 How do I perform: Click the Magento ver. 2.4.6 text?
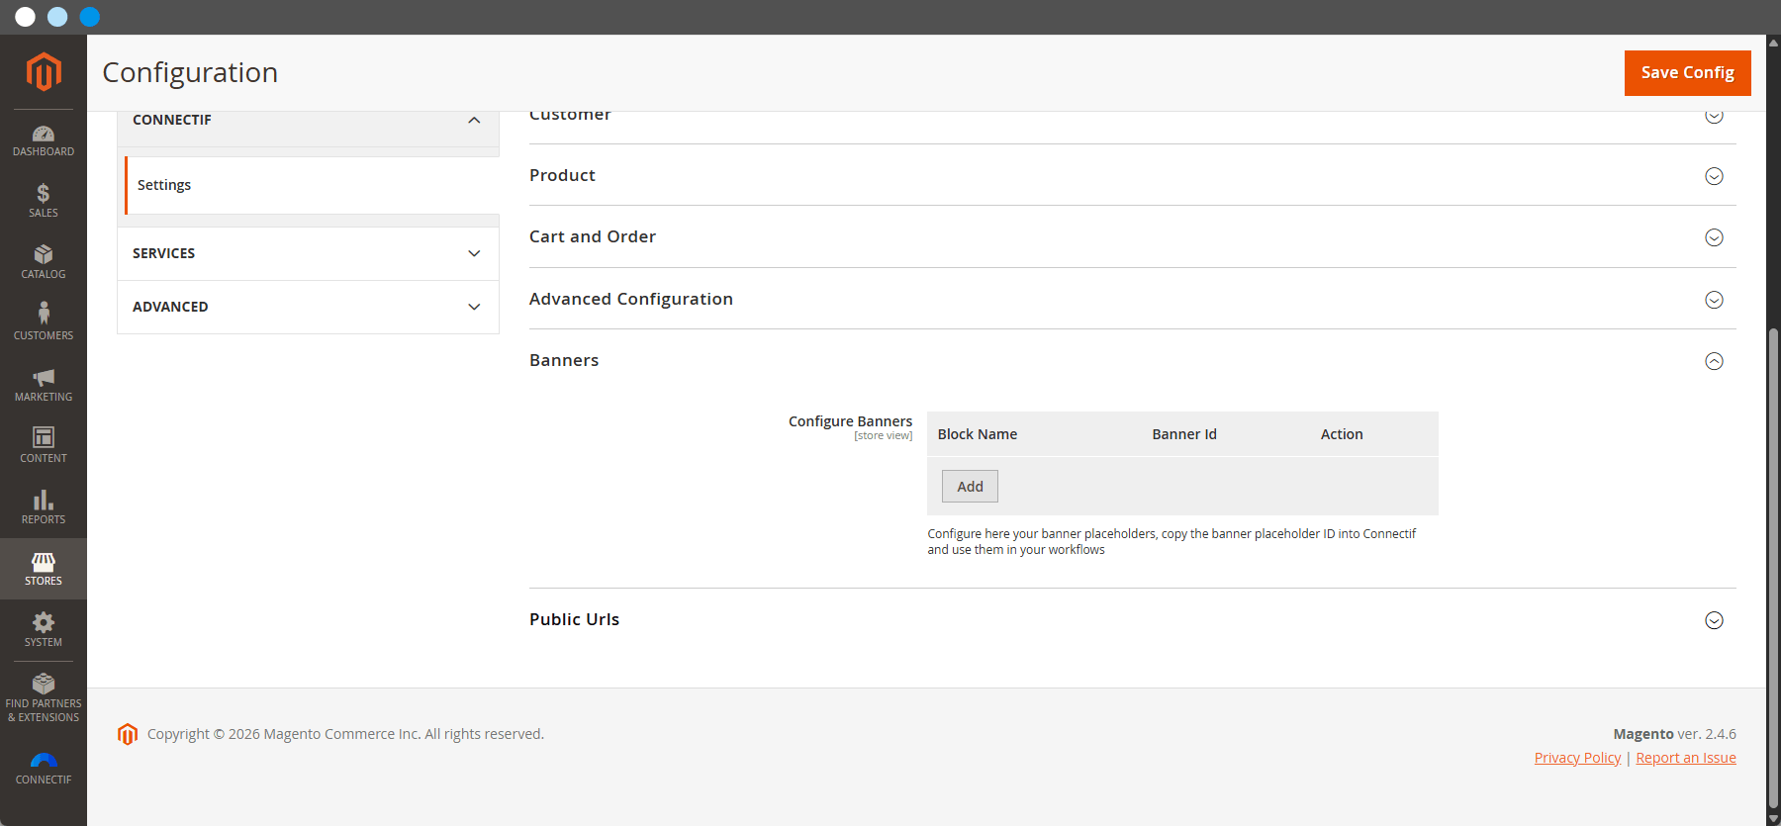click(1674, 734)
